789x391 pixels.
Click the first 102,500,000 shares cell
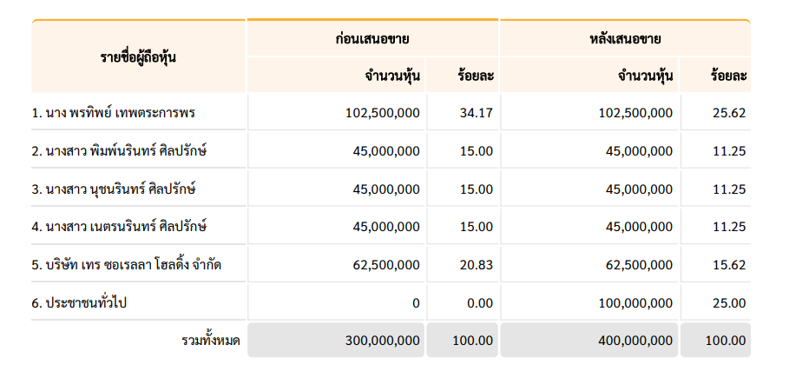[x=336, y=113]
